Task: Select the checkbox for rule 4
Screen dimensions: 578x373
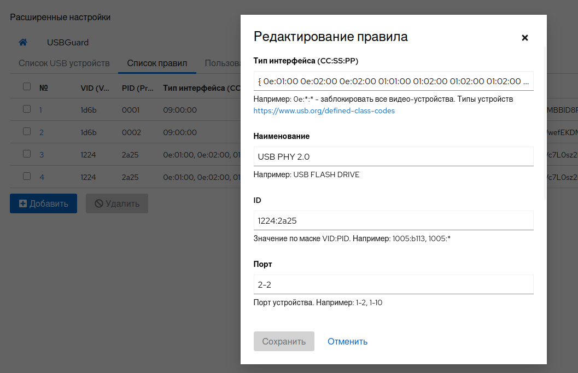Action: click(x=27, y=177)
